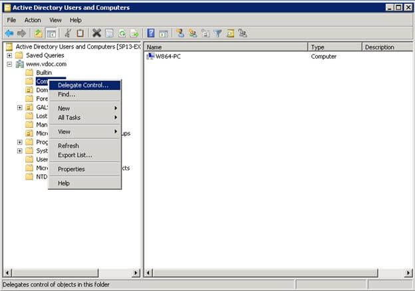Open the File menu

click(x=11, y=20)
